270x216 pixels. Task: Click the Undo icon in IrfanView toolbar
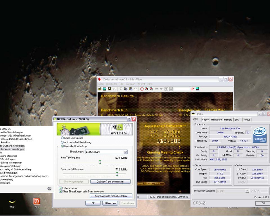pos(135,89)
